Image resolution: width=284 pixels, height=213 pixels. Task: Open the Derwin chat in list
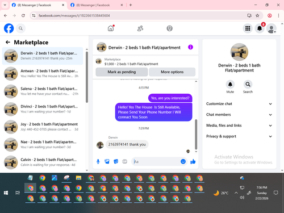[43, 56]
